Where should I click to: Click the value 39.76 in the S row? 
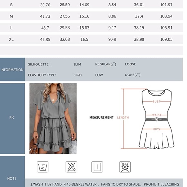coord(45,5)
